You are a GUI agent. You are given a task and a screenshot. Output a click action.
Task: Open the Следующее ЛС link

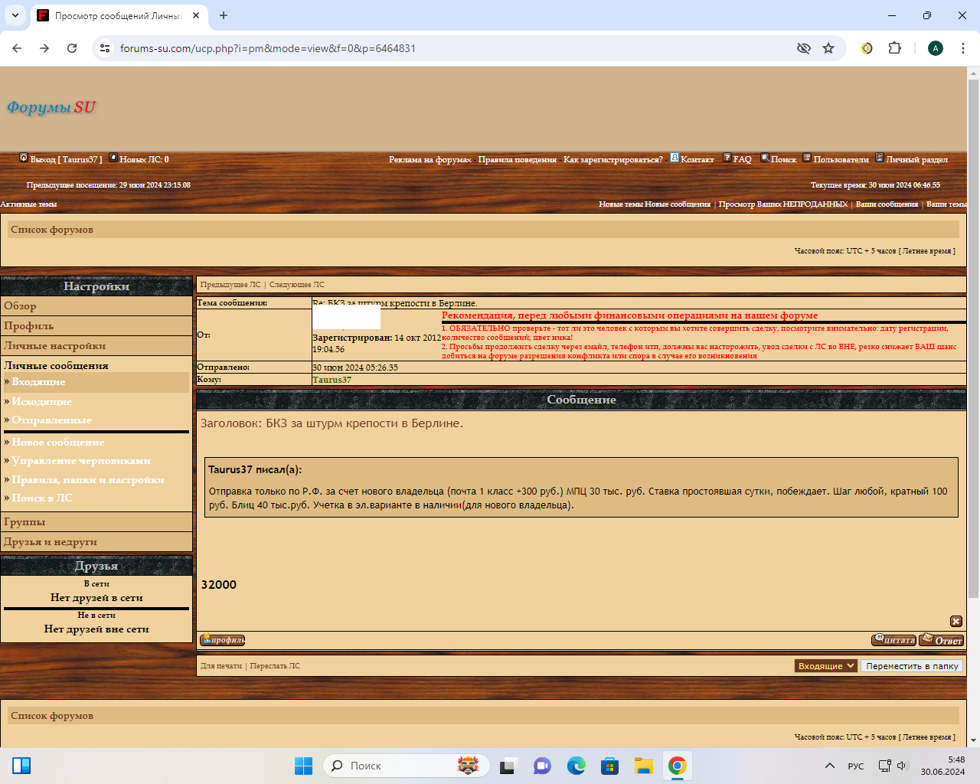[x=296, y=285]
